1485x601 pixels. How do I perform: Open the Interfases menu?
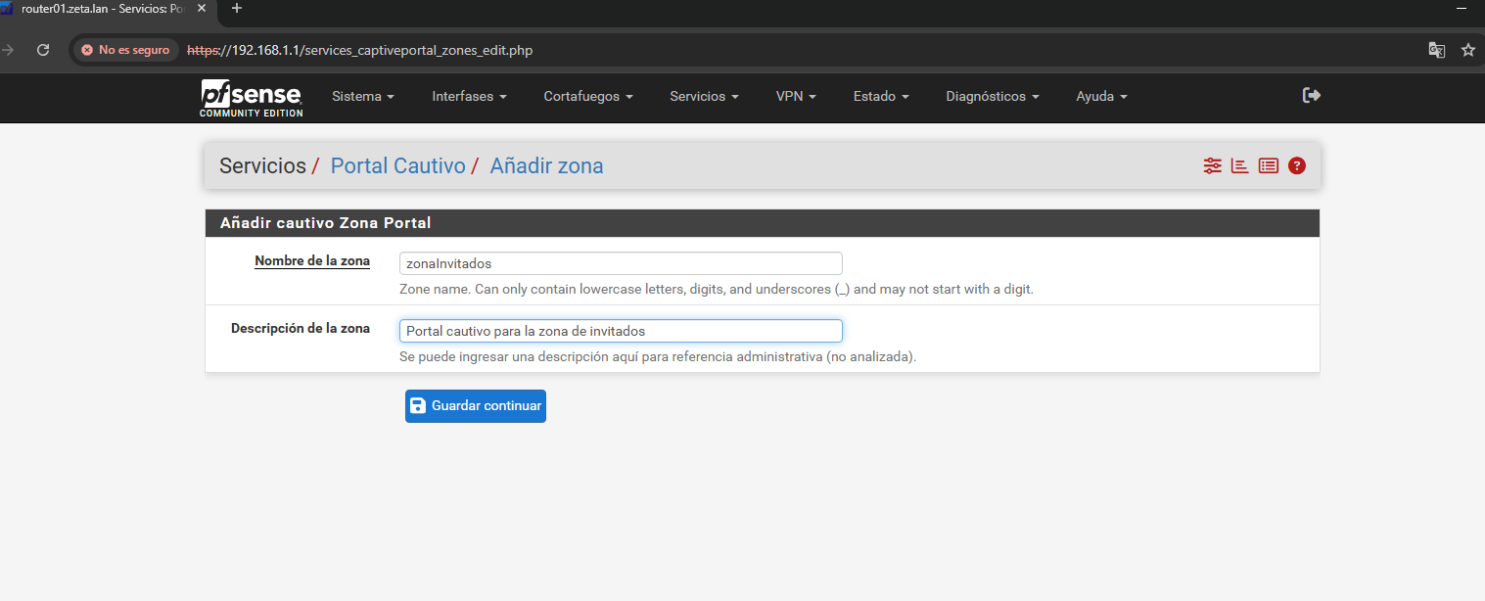point(469,97)
